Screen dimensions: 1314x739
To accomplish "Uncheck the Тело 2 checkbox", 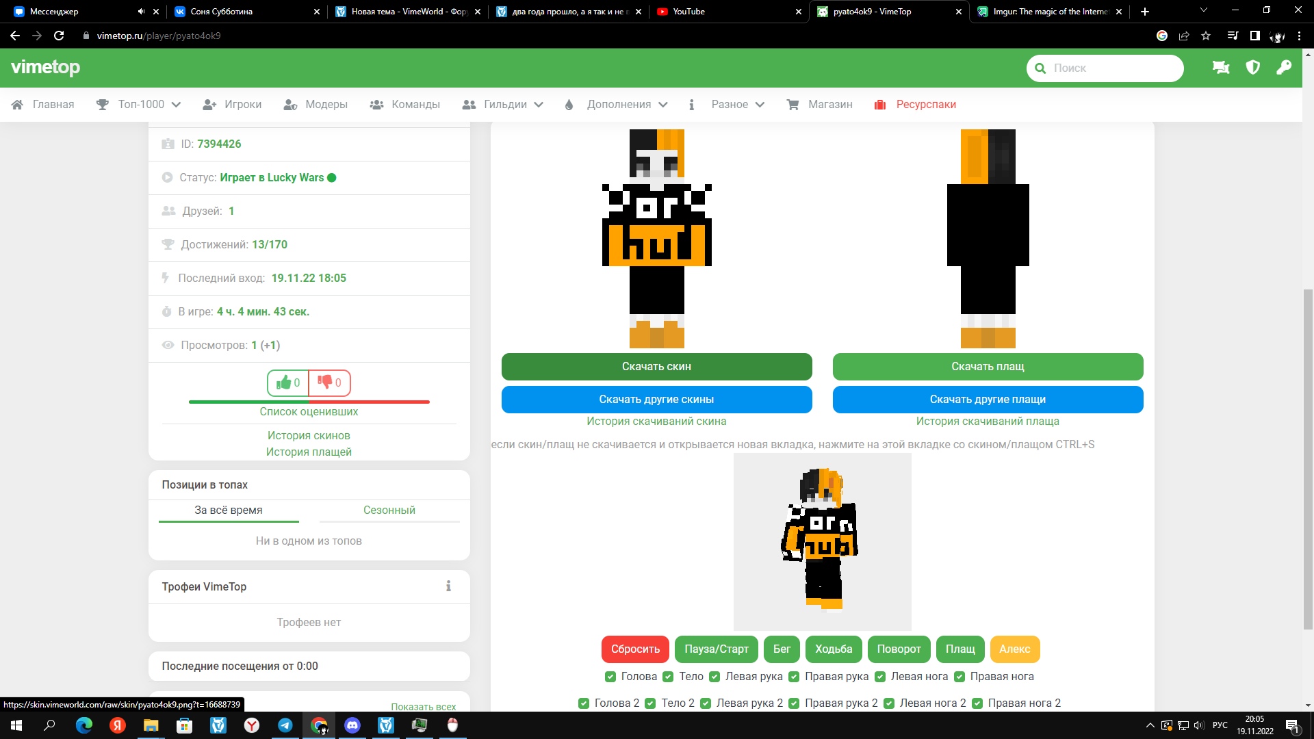I will (650, 703).
